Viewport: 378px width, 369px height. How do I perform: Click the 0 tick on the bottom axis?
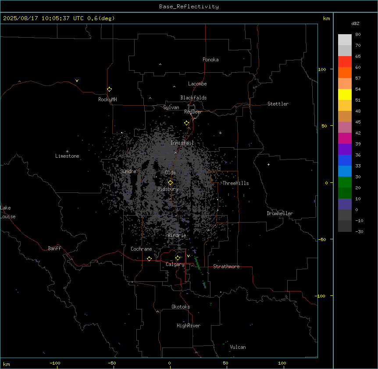click(x=169, y=363)
